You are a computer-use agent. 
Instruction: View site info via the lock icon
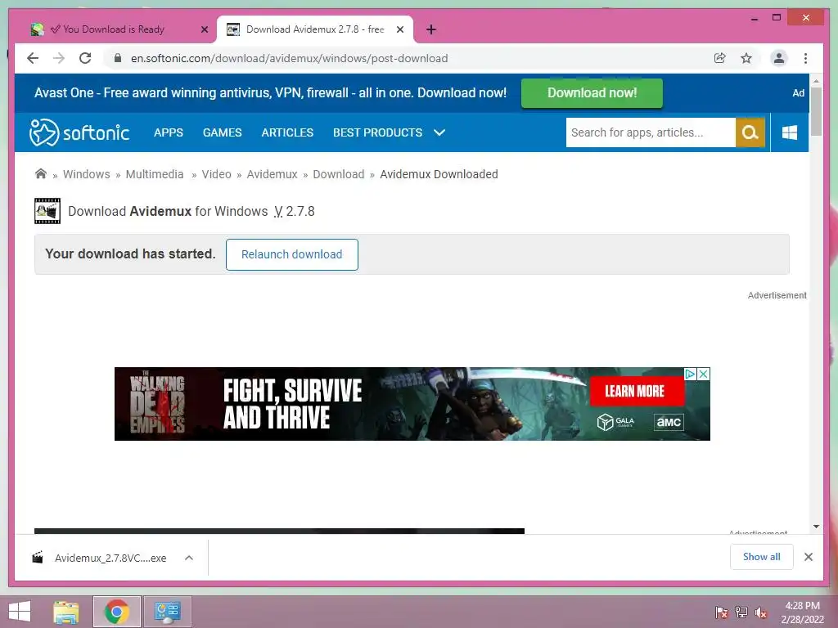pyautogui.click(x=118, y=58)
